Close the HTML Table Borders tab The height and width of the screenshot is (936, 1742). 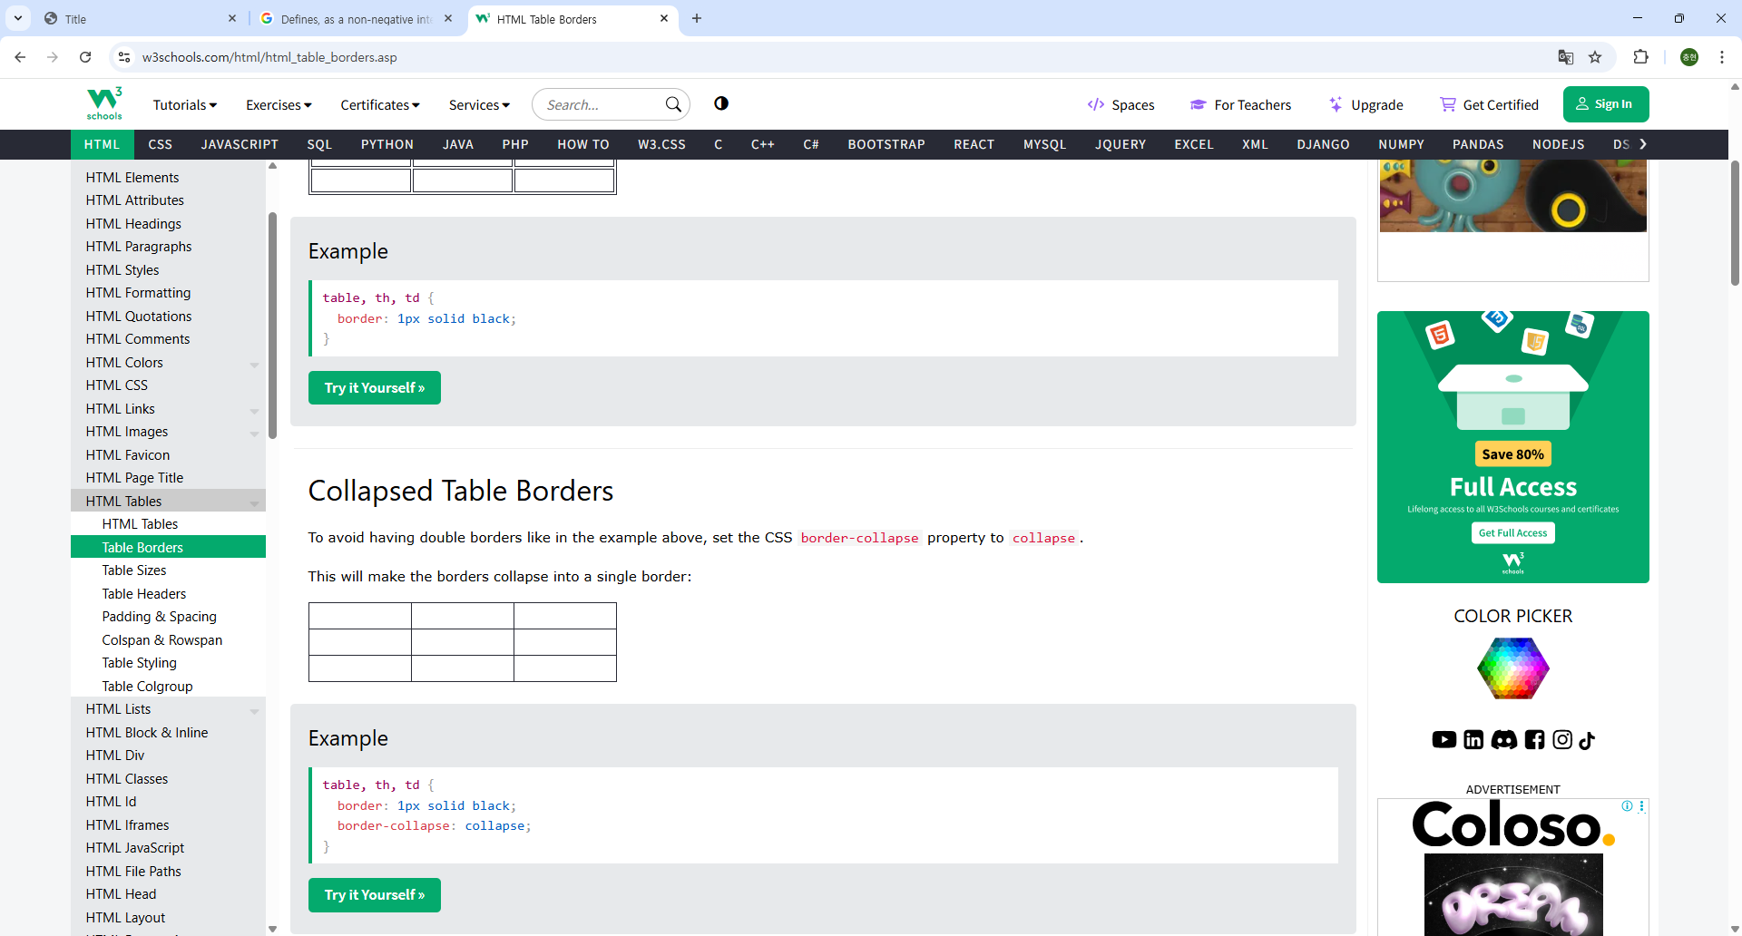[x=664, y=18]
